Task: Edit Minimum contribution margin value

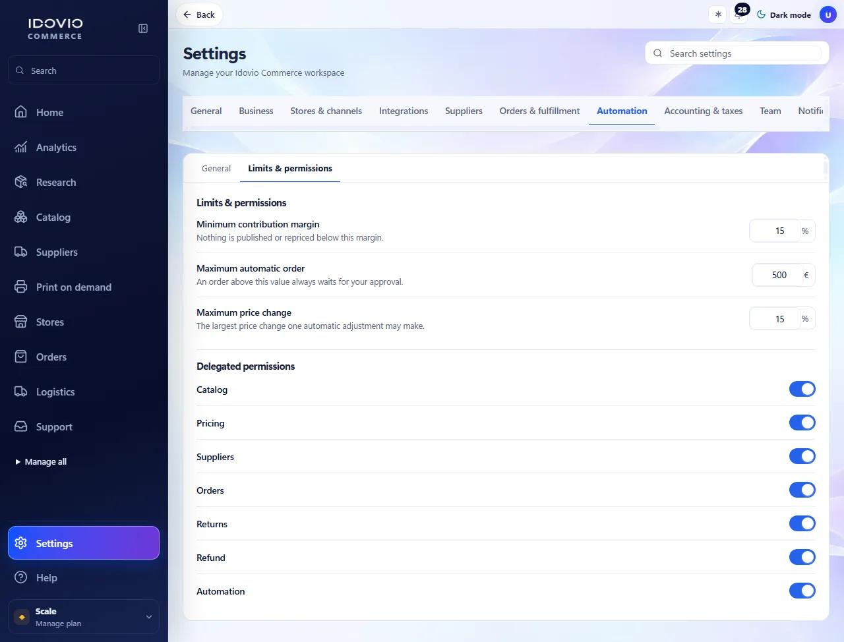Action: (x=774, y=231)
